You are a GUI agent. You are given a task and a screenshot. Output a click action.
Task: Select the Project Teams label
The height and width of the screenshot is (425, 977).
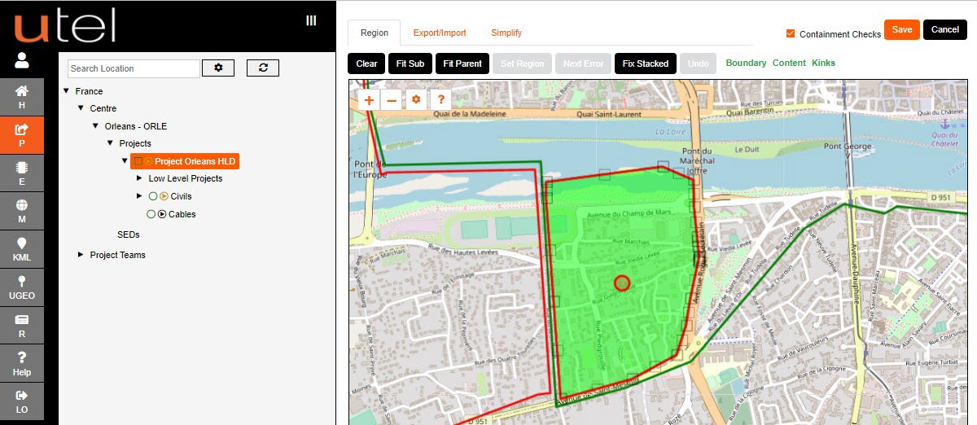pos(118,255)
